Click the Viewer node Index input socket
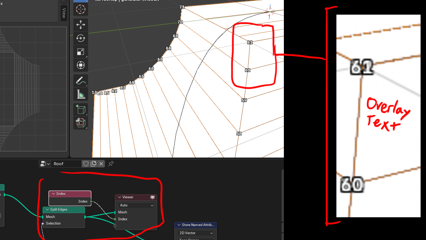 pos(115,219)
